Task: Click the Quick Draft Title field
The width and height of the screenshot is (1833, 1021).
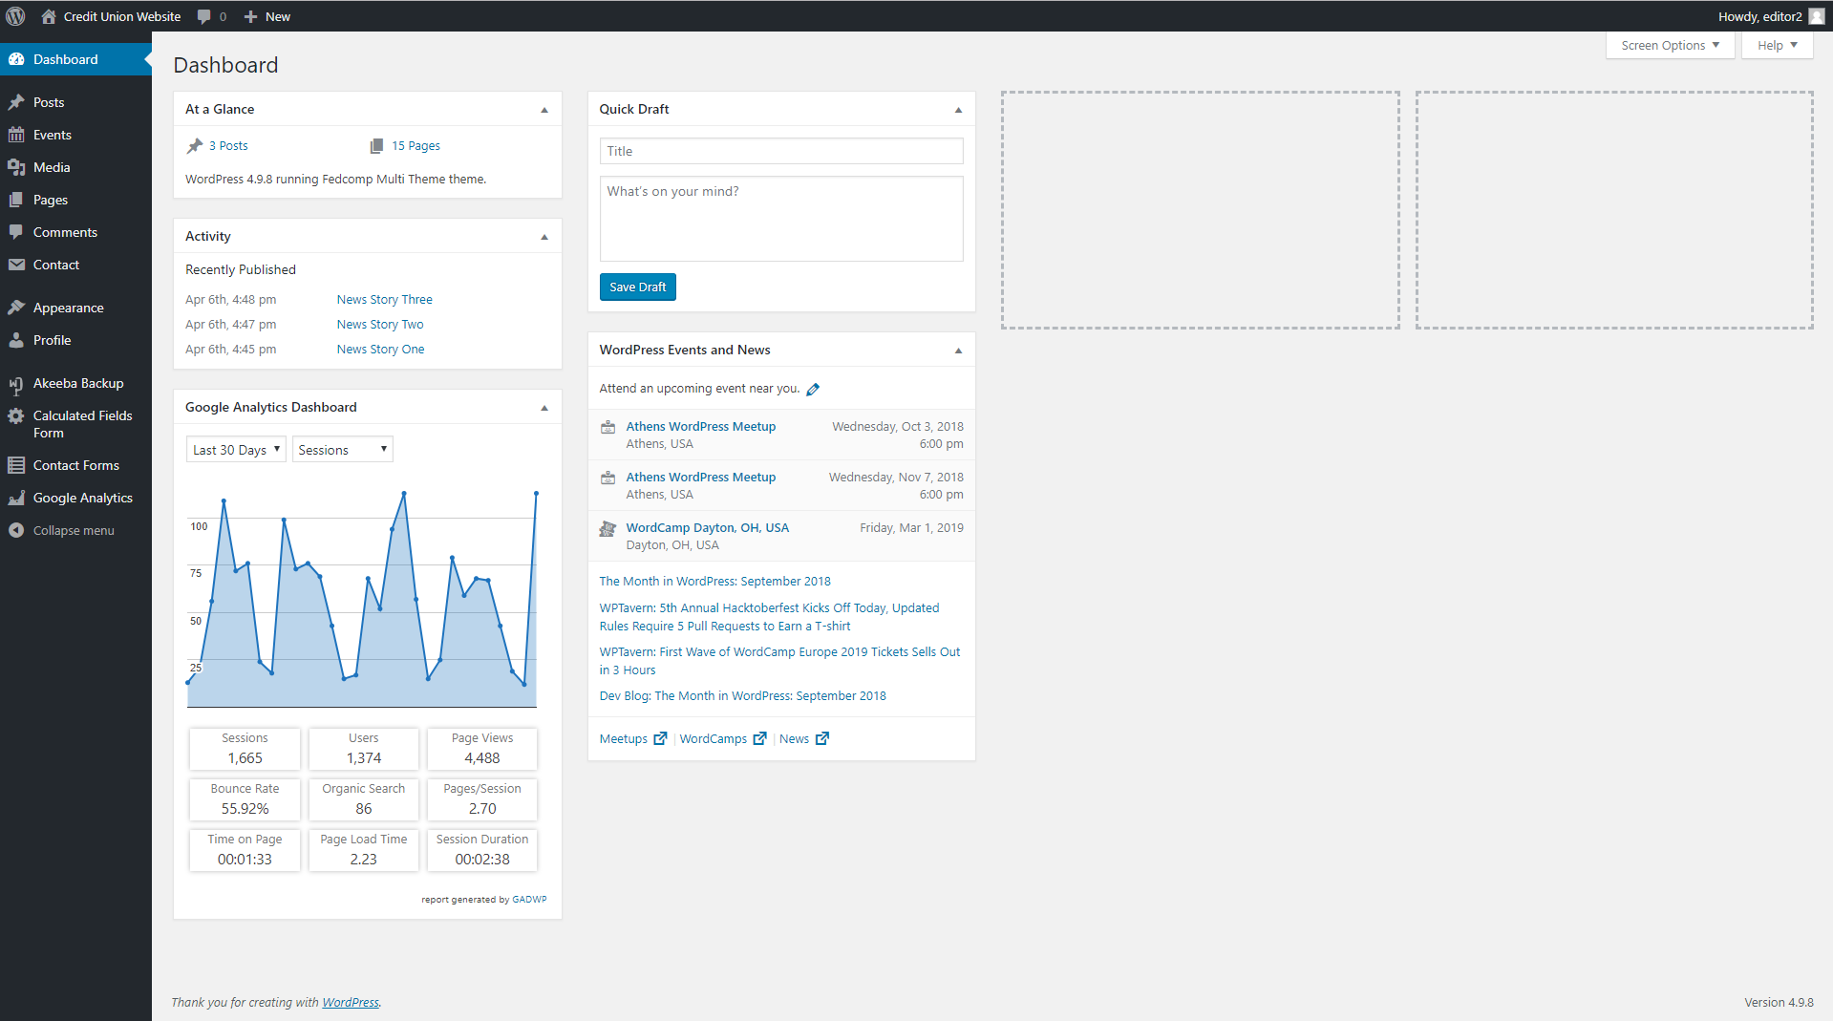Action: (x=780, y=151)
